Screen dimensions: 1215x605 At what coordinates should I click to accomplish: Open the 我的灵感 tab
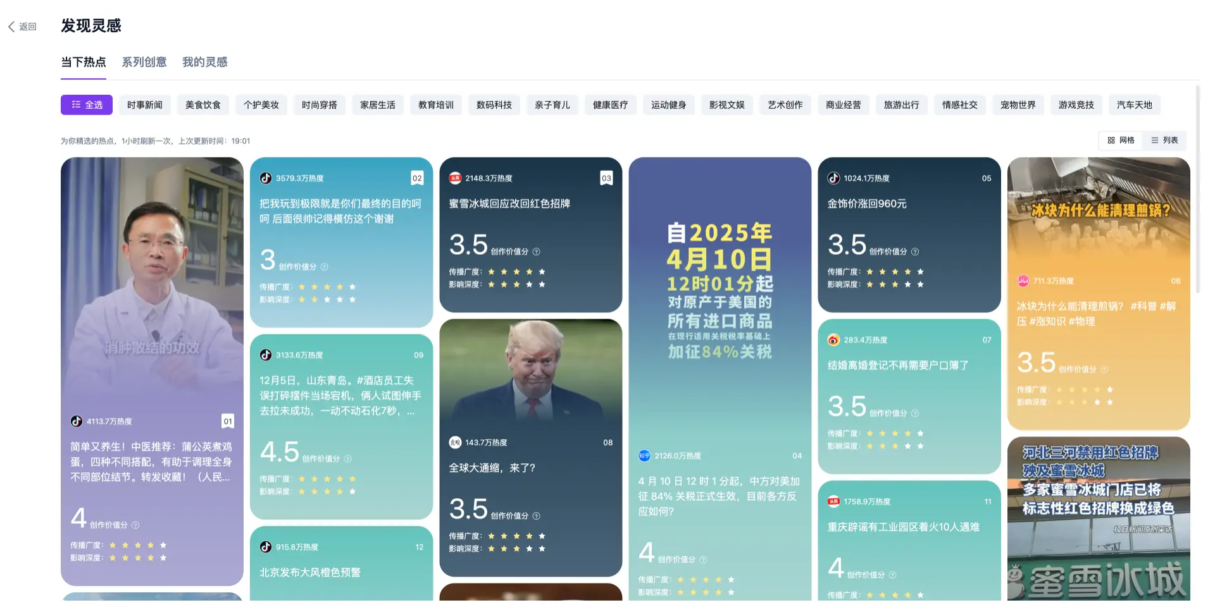point(205,62)
